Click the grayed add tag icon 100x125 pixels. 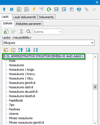[x=14, y=32]
